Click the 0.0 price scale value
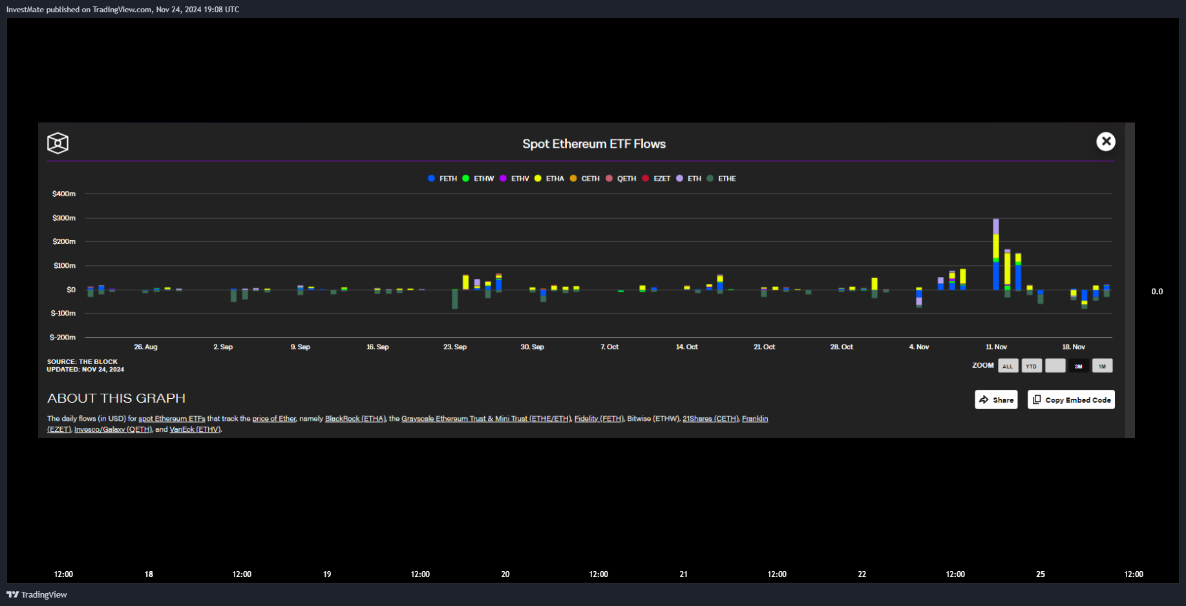Viewport: 1186px width, 606px height. (1157, 292)
